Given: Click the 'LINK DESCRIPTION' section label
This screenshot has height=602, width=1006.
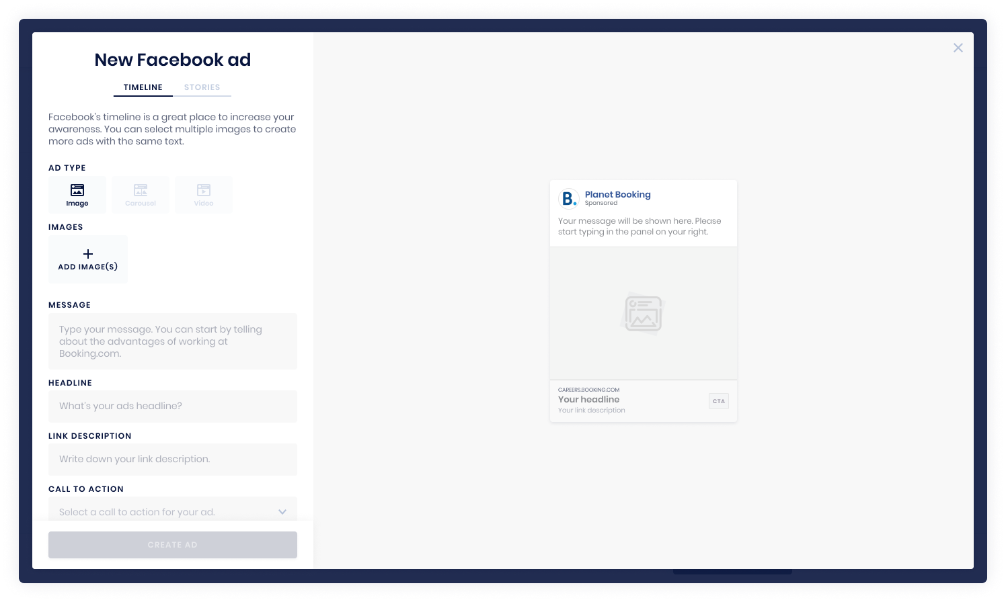Looking at the screenshot, I should (x=90, y=436).
